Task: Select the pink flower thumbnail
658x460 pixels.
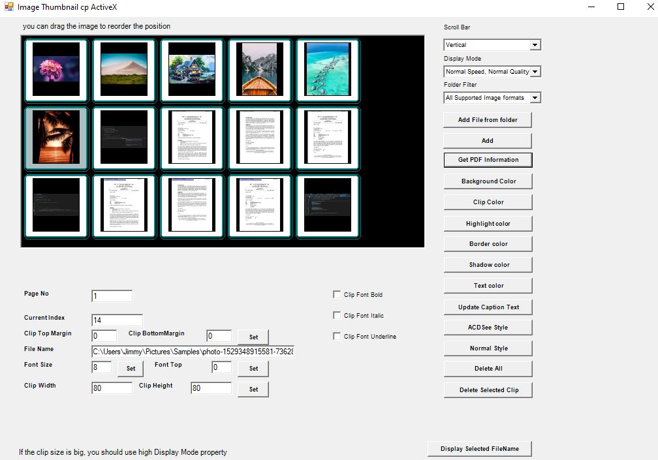Action: [x=56, y=70]
